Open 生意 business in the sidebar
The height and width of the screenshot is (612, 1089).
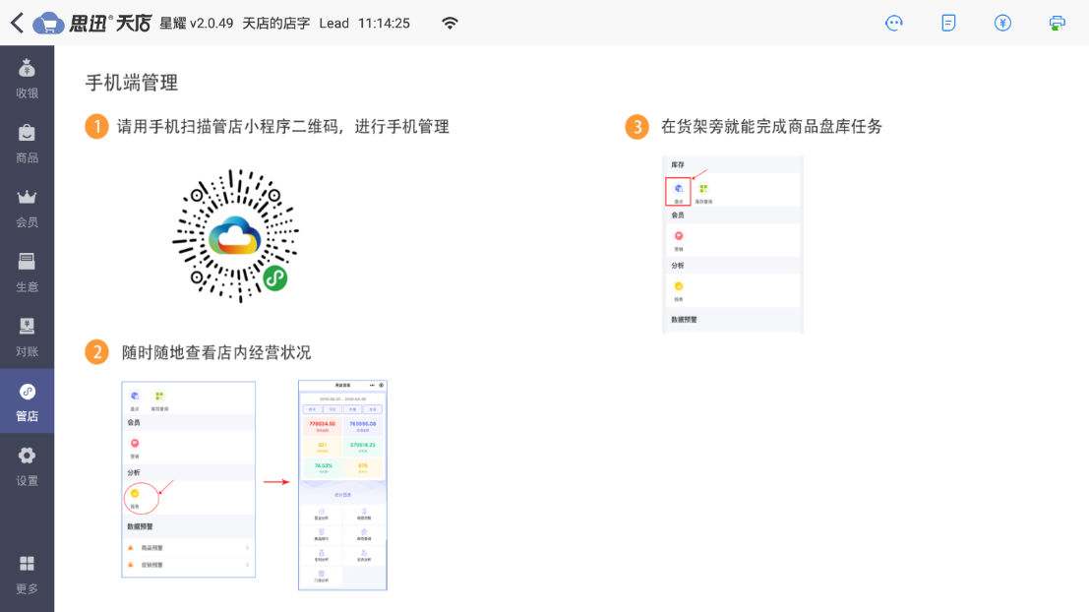28,273
